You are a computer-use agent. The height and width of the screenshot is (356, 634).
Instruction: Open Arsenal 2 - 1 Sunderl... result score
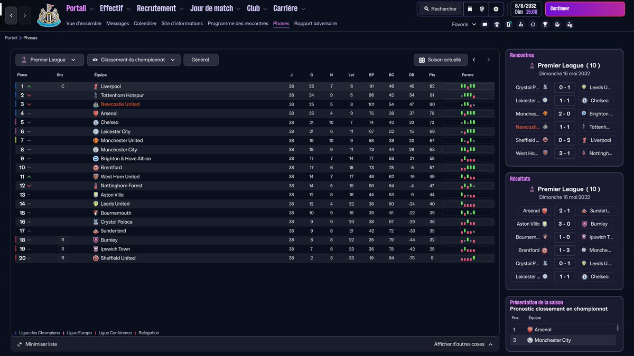click(x=564, y=211)
